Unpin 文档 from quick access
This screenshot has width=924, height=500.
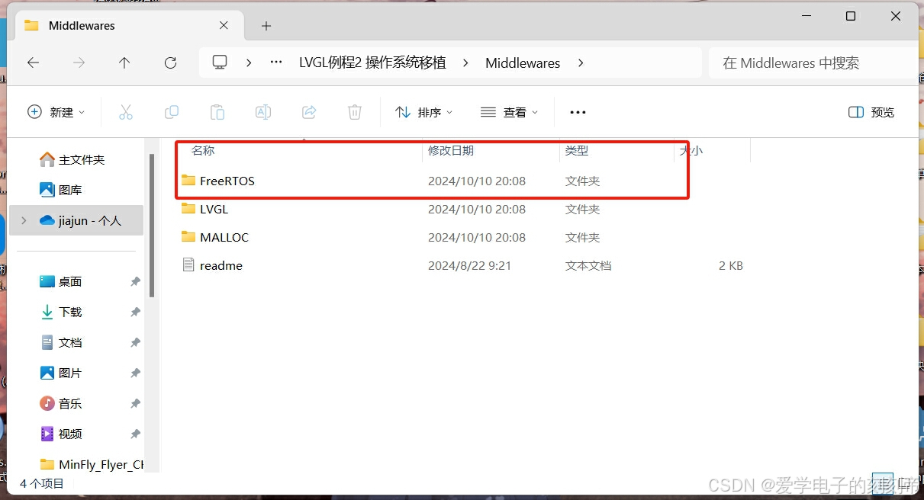tap(135, 342)
